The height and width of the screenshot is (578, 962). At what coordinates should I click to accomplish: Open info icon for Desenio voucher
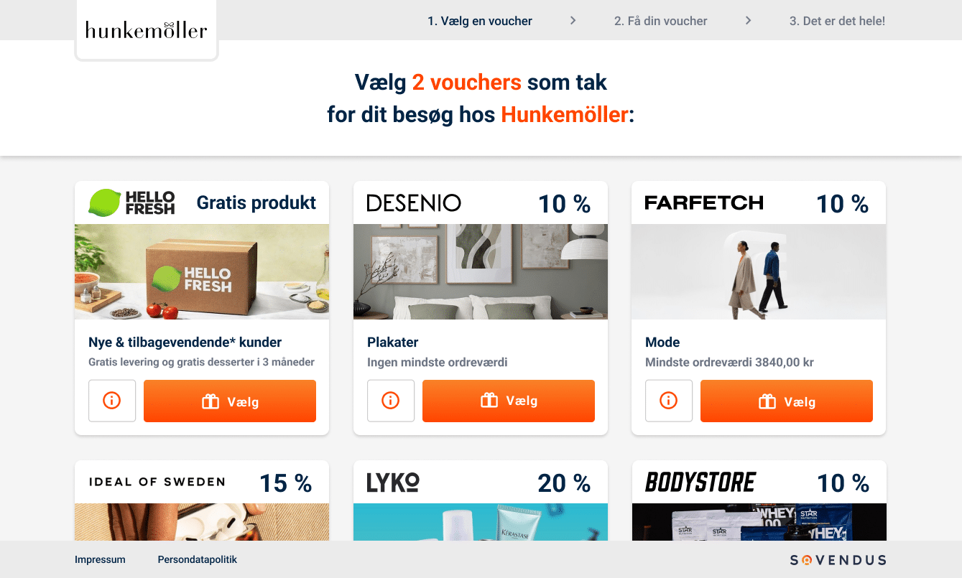point(391,401)
